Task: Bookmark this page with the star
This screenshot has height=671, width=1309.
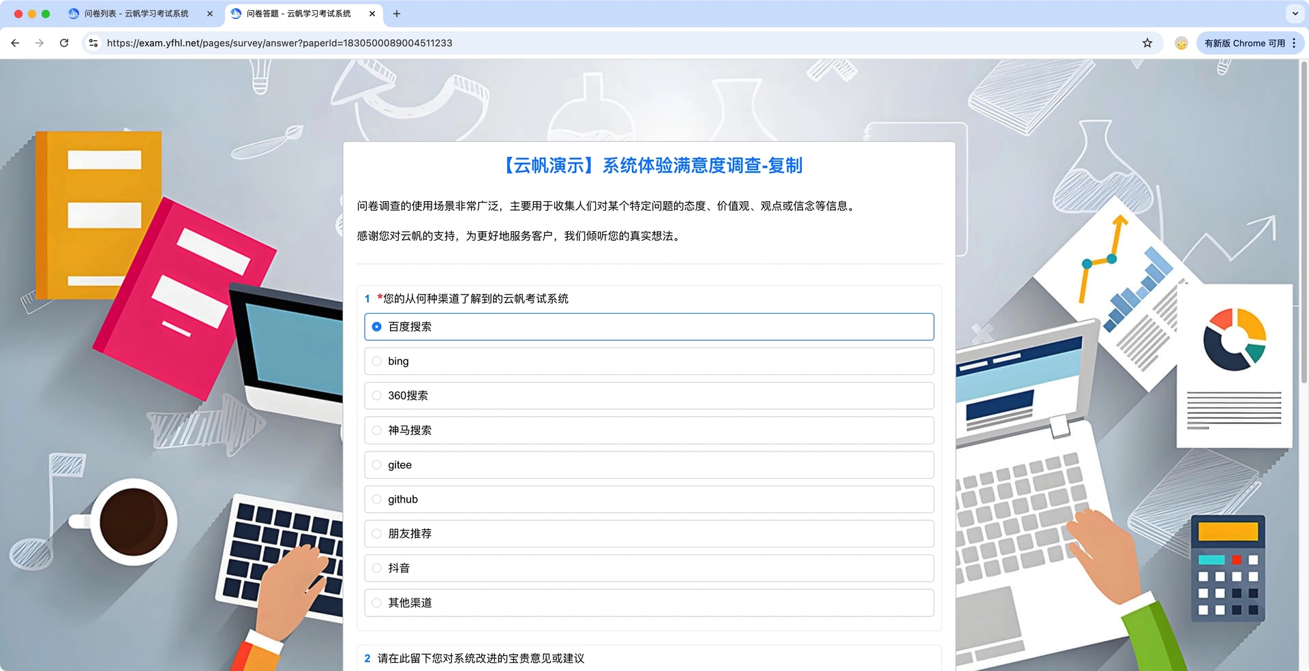Action: tap(1147, 43)
